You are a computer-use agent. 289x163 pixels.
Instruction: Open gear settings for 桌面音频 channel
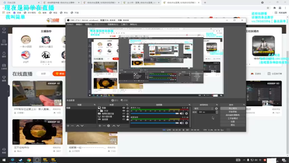(186, 123)
